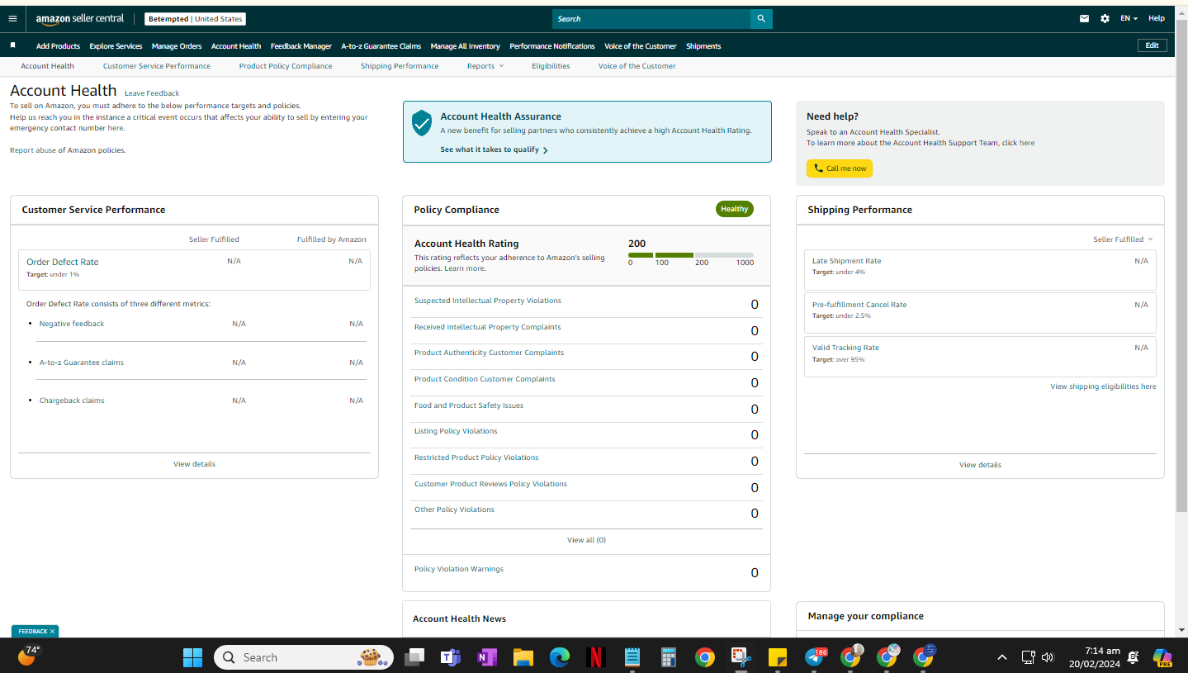Click the Learn more link
Viewport: 1188px width, 673px height.
464,268
